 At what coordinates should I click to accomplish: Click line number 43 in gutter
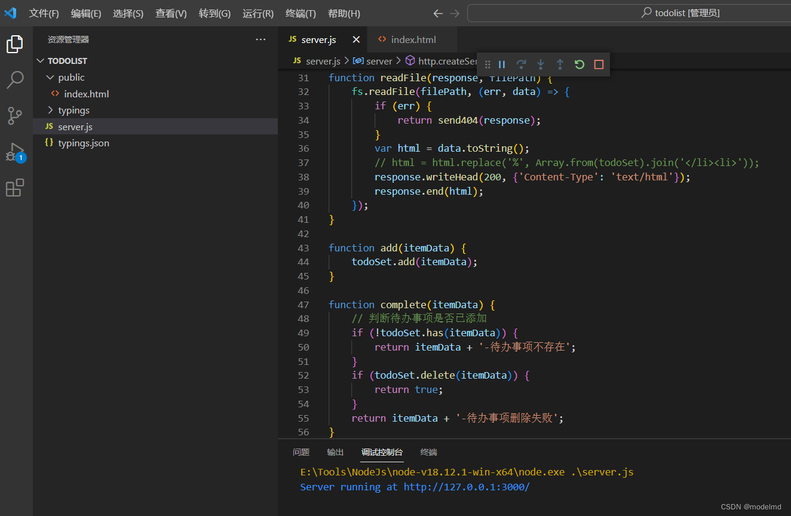click(303, 248)
